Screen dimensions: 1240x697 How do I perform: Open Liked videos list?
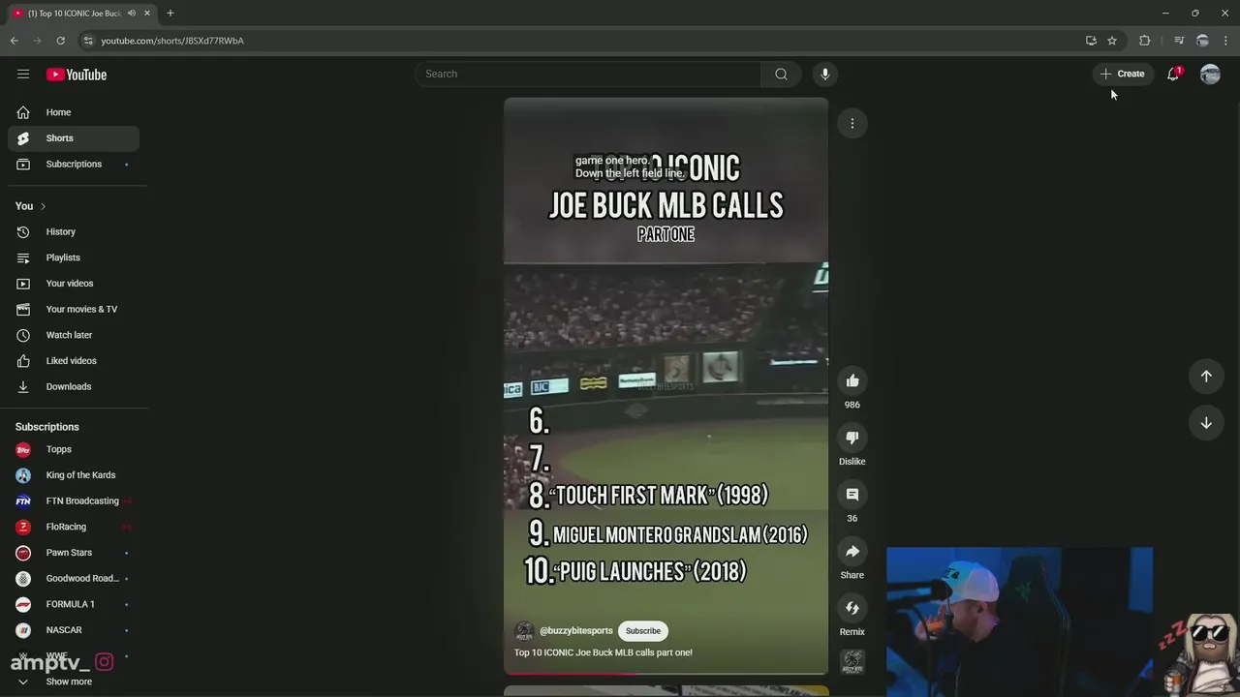coord(74,361)
